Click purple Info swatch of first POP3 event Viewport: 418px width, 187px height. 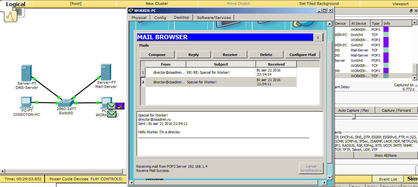pos(386,30)
